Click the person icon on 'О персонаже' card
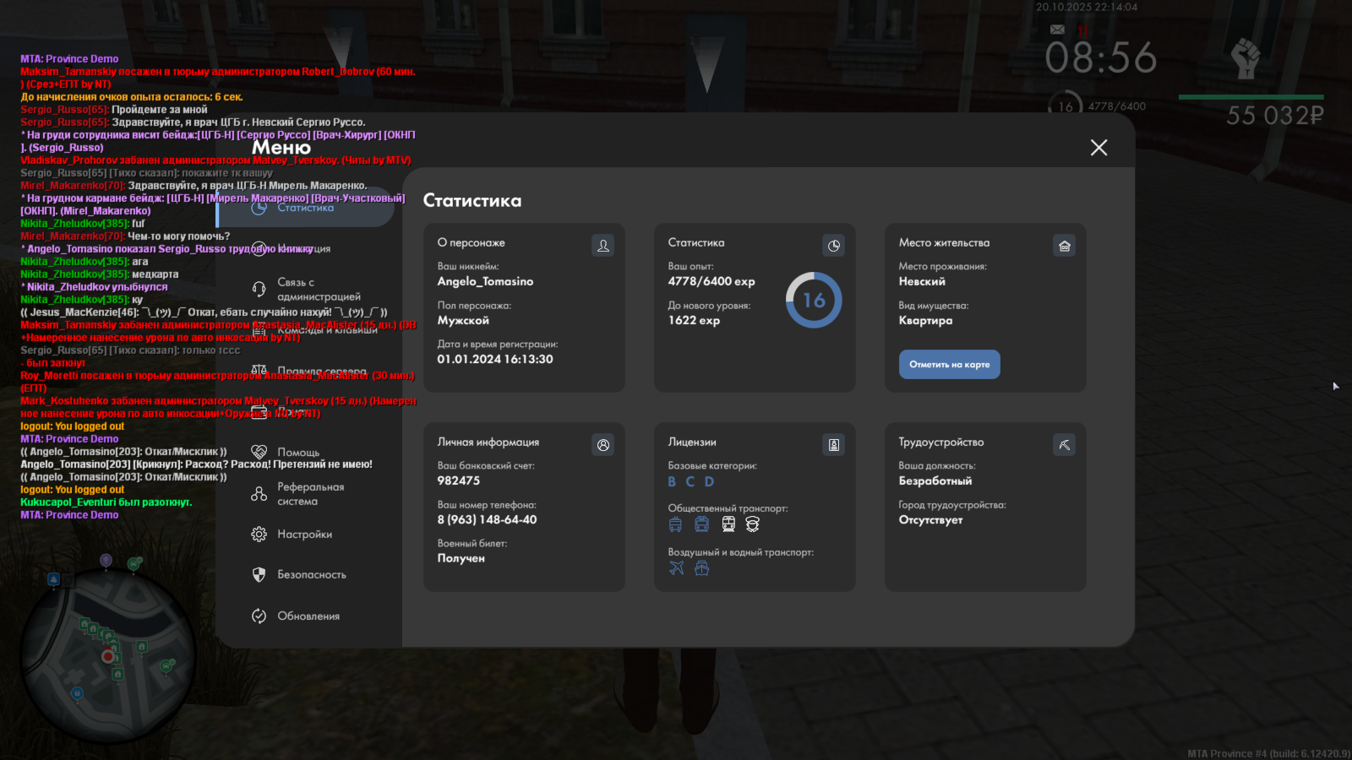 click(603, 246)
